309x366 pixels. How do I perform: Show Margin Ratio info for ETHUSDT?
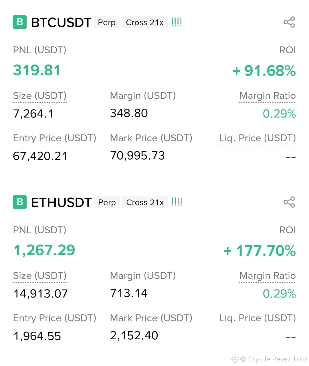268,276
